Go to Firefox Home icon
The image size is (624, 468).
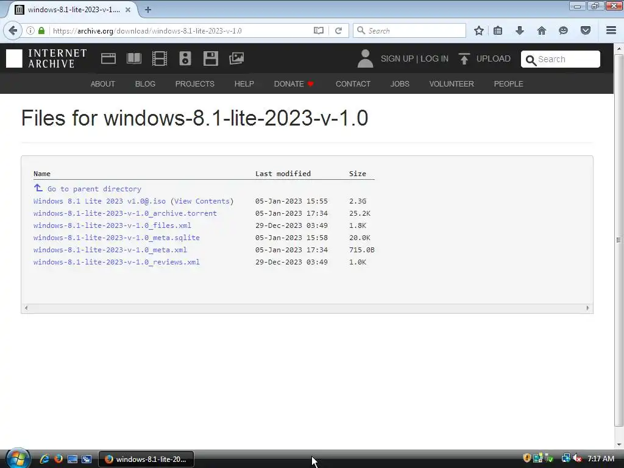[542, 30]
